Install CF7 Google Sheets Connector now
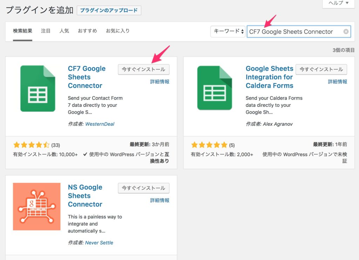Screen dimensions: 359x260 click(x=143, y=69)
